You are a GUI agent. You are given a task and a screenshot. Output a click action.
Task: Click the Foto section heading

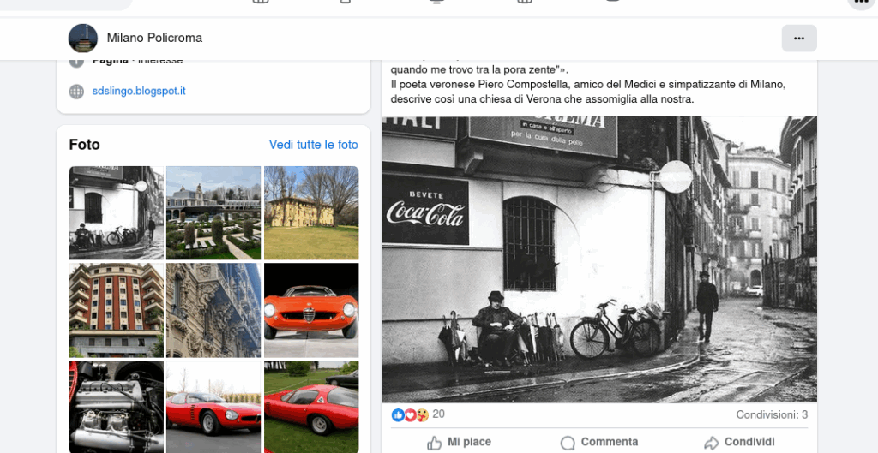(85, 145)
